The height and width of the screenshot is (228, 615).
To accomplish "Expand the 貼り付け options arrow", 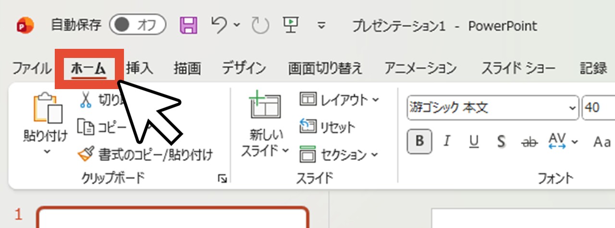I will pyautogui.click(x=47, y=152).
